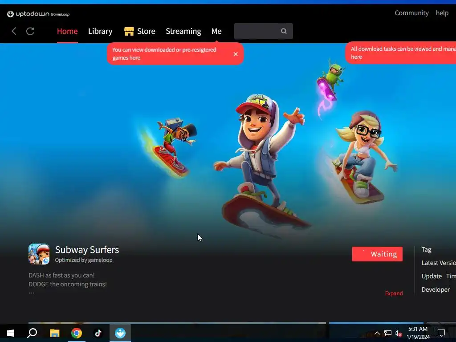Image resolution: width=456 pixels, height=342 pixels.
Task: Click the GameLoop taskbar icon
Action: [x=120, y=333]
